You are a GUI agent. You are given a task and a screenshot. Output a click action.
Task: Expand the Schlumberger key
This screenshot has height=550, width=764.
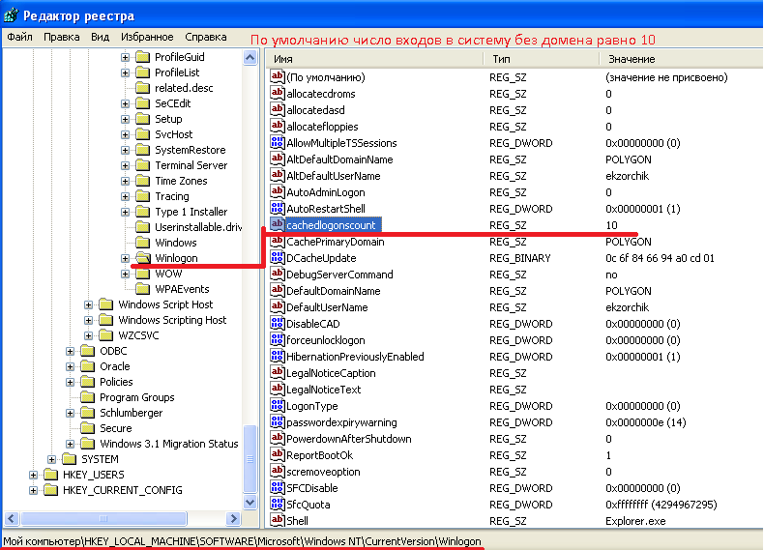point(71,413)
